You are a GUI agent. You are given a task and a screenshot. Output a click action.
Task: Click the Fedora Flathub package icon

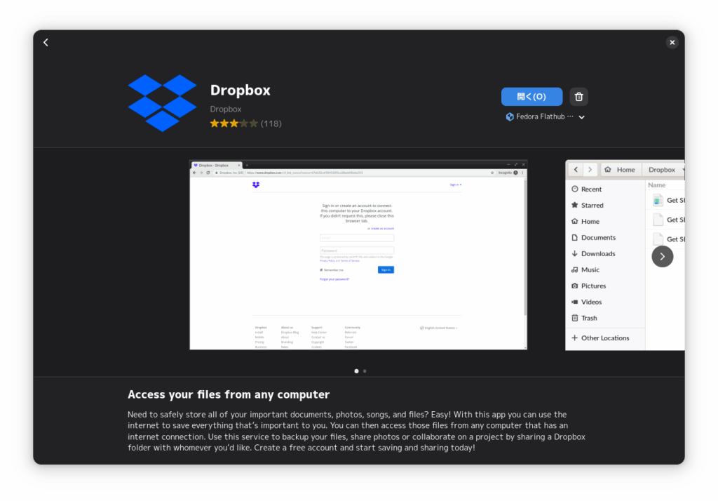pyautogui.click(x=510, y=117)
